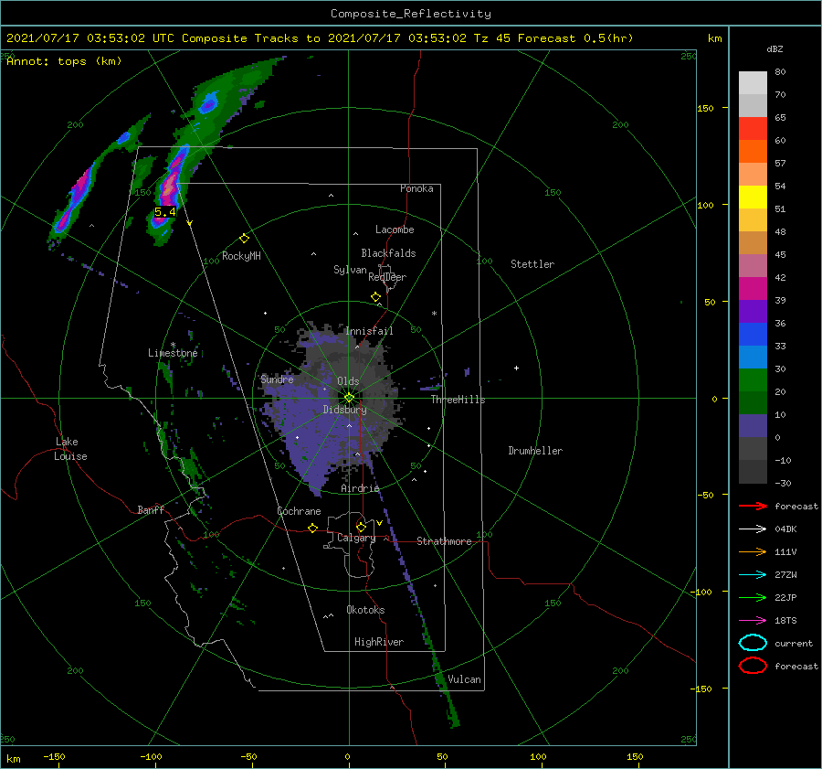This screenshot has height=769, width=822.
Task: Click the asterisk marker east of RedDeer
Action: (x=434, y=314)
